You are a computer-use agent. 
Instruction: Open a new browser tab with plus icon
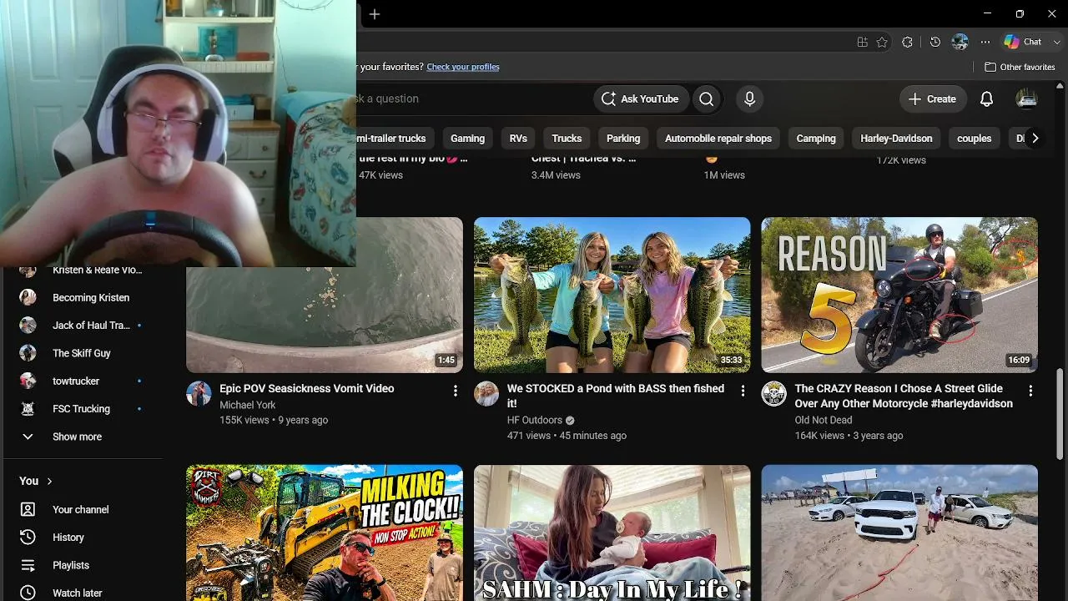pyautogui.click(x=375, y=14)
